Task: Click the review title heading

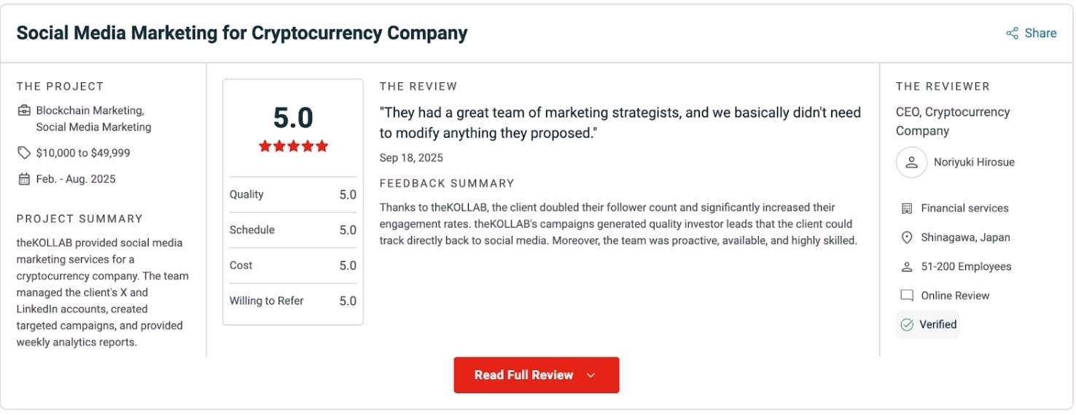Action: point(242,33)
